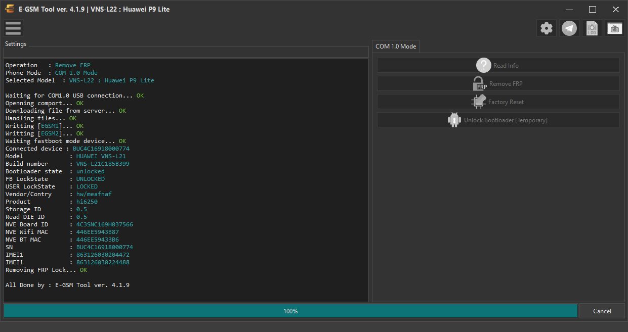Click the question mark Read Info icon
628x332 pixels.
tap(484, 65)
